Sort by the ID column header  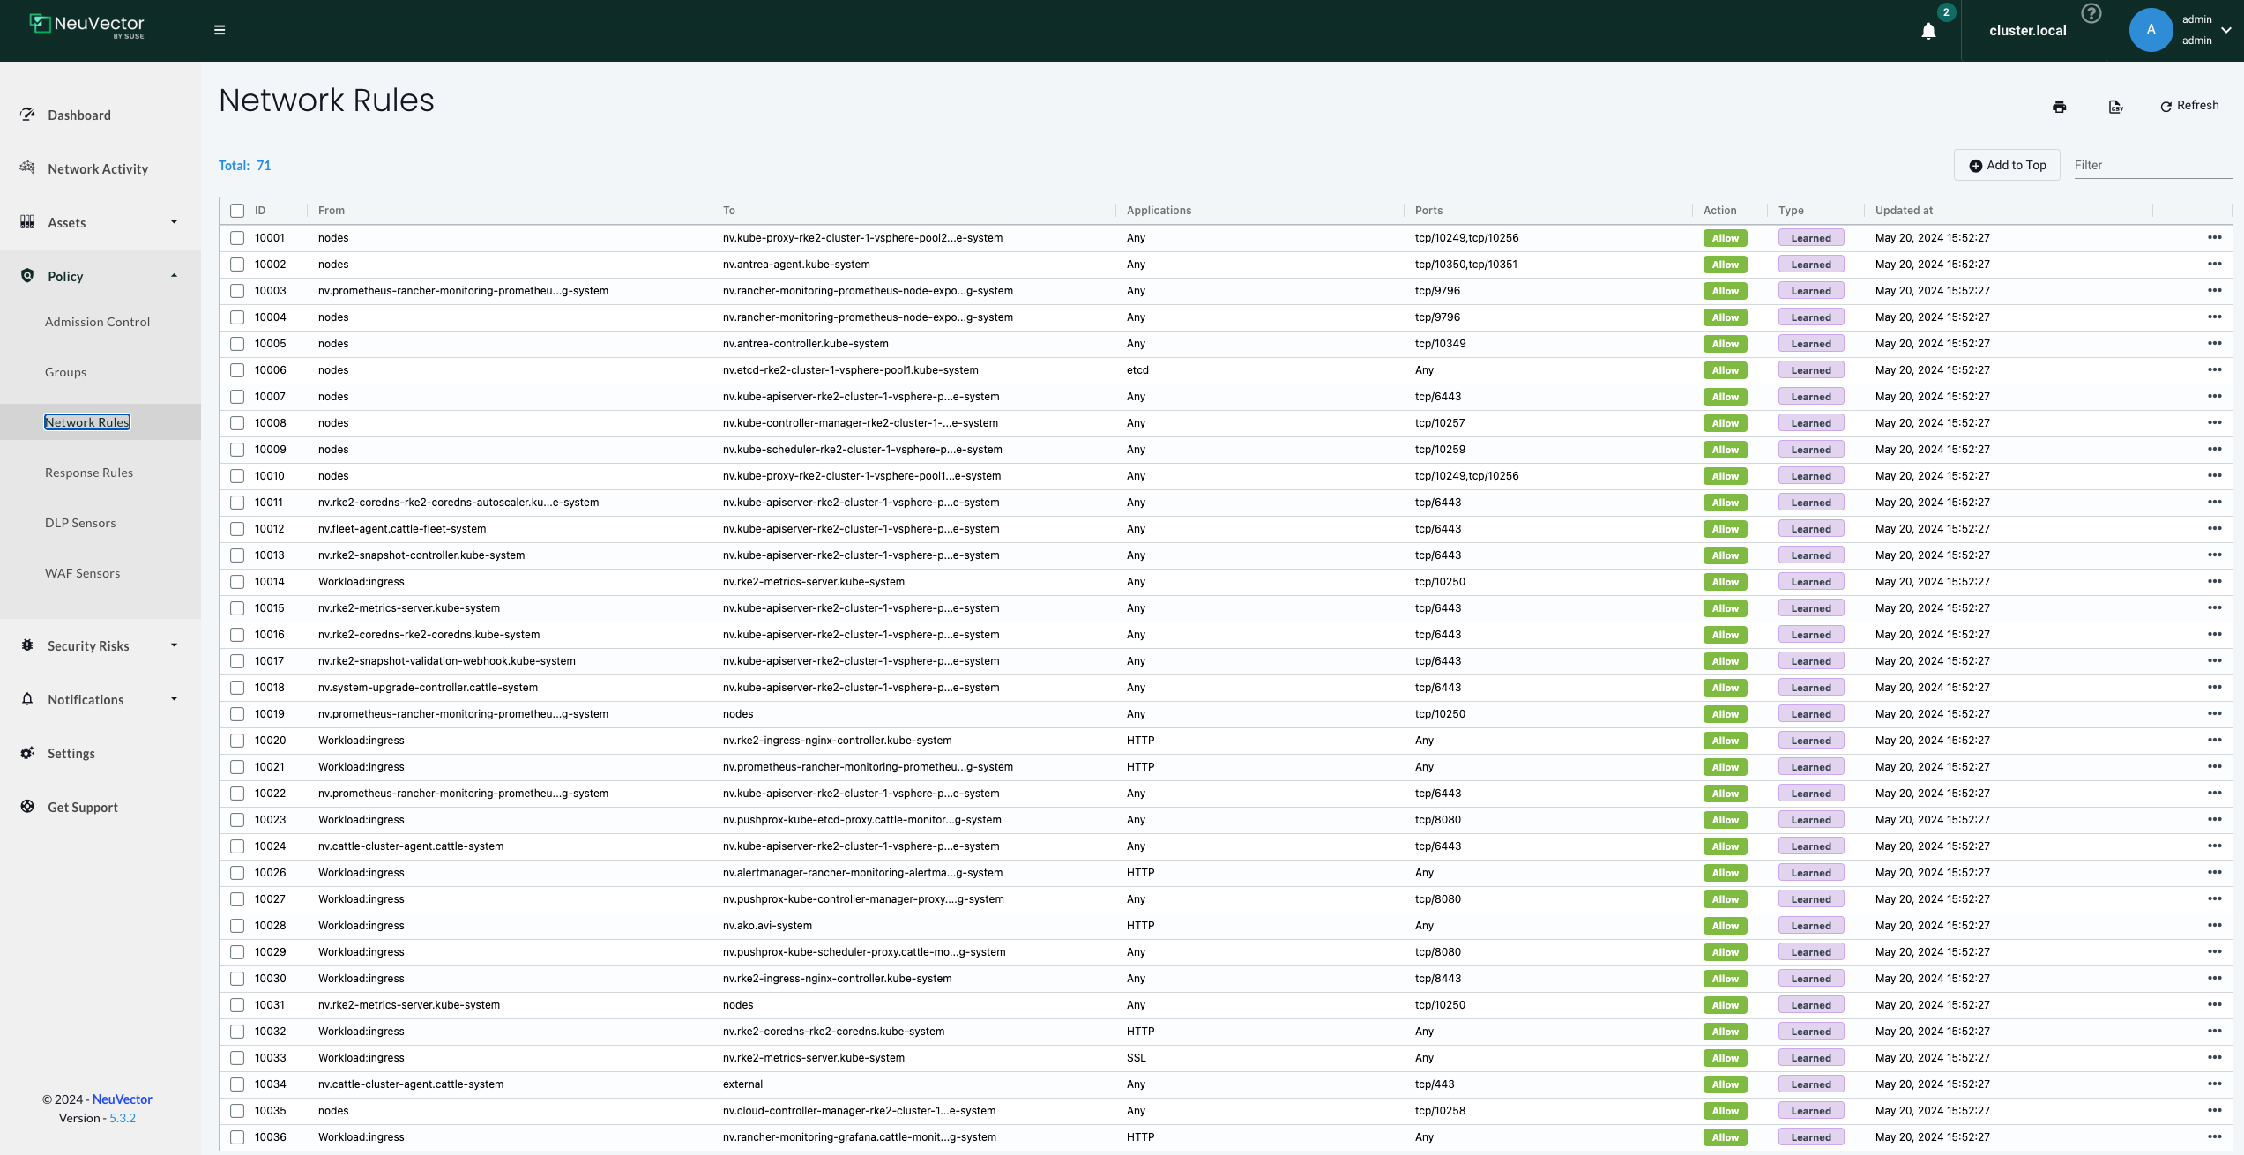(x=260, y=211)
